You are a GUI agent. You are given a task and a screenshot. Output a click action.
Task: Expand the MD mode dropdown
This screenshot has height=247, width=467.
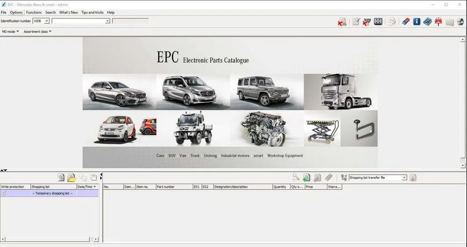click(x=11, y=32)
